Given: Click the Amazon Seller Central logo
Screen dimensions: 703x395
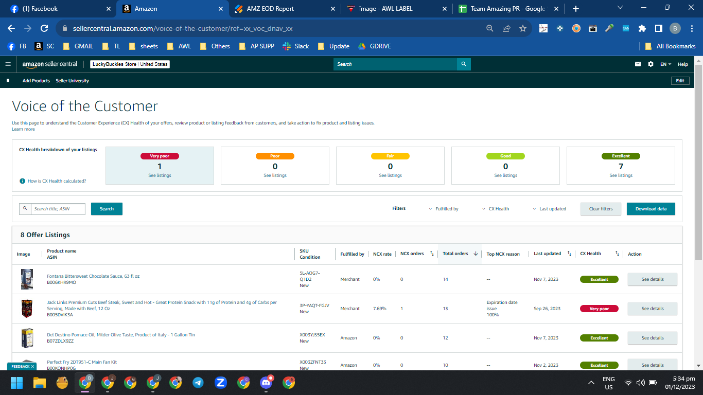Looking at the screenshot, I should tap(50, 64).
